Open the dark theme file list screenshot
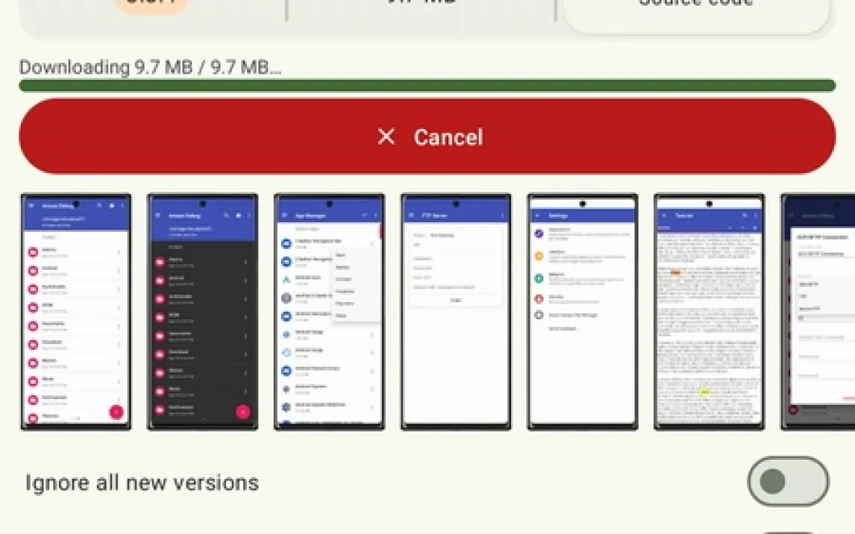 (x=203, y=312)
